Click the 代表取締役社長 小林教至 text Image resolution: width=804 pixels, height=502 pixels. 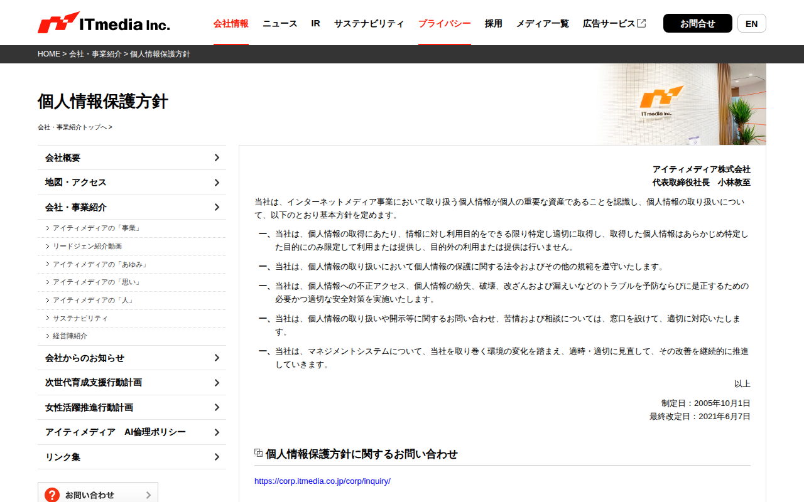click(x=702, y=183)
